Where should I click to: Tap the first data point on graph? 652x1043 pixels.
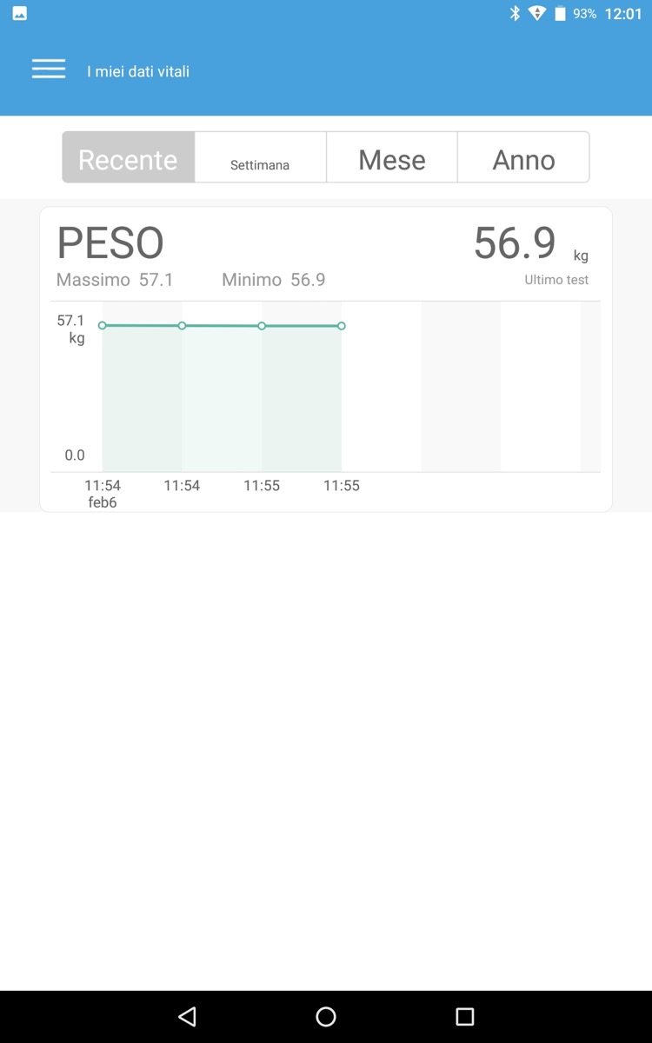103,325
